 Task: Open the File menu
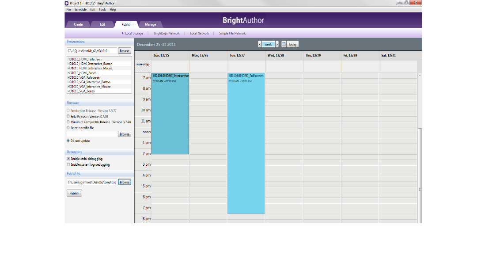tap(69, 9)
